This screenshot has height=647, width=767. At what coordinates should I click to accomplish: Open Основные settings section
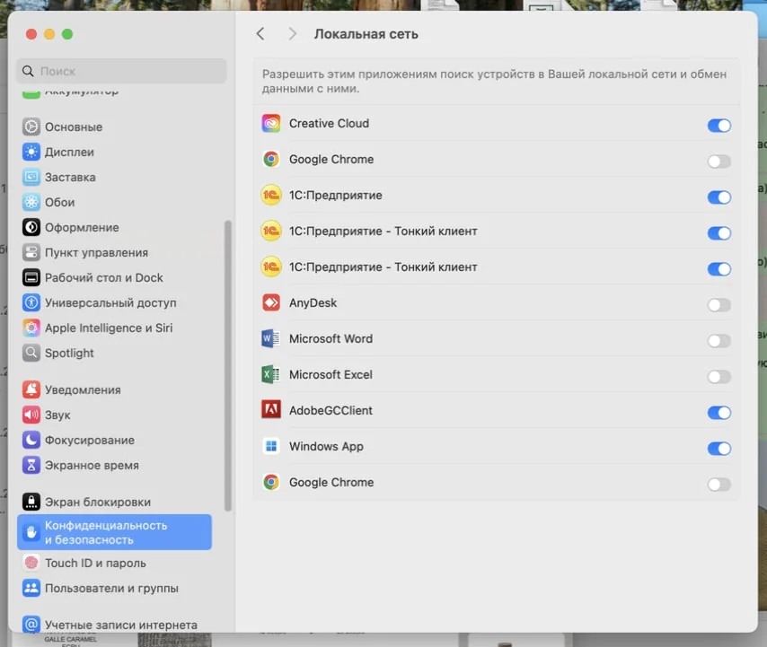(114, 127)
